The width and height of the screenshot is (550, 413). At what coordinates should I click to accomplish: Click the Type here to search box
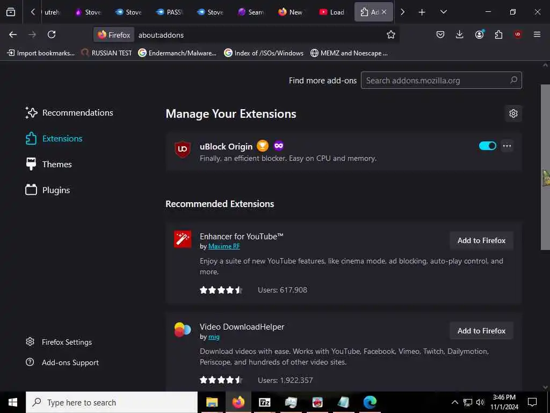pyautogui.click(x=112, y=402)
